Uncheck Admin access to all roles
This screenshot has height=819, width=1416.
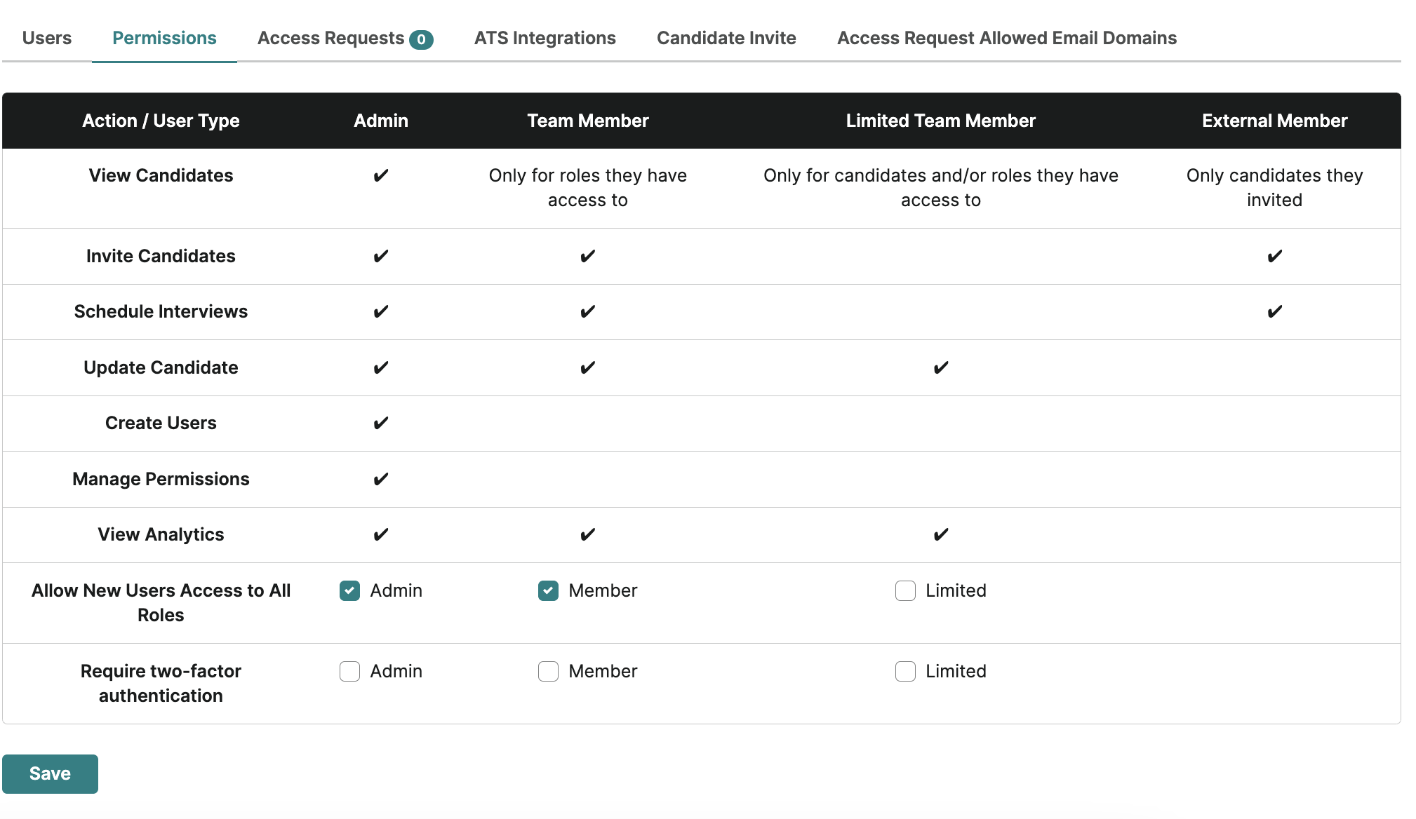(x=349, y=590)
